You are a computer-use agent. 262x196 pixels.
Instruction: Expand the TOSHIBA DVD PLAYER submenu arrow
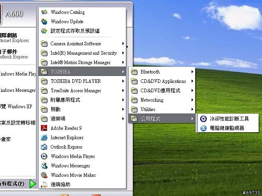point(123,81)
